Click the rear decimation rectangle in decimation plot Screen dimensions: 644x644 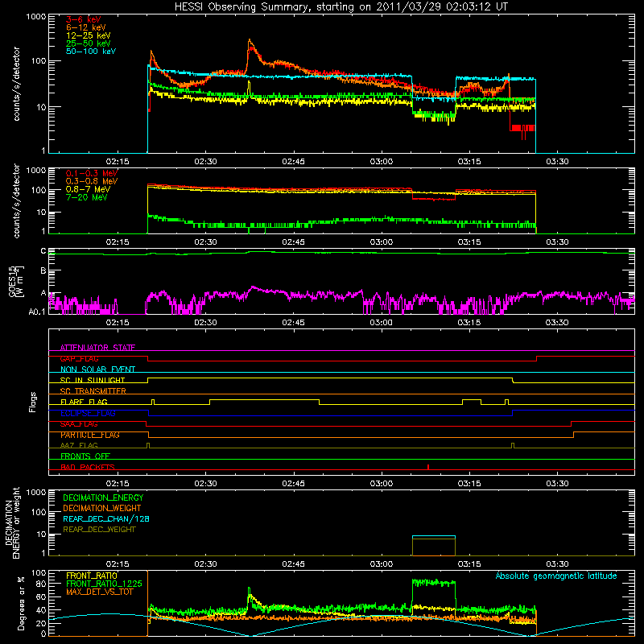coord(434,546)
